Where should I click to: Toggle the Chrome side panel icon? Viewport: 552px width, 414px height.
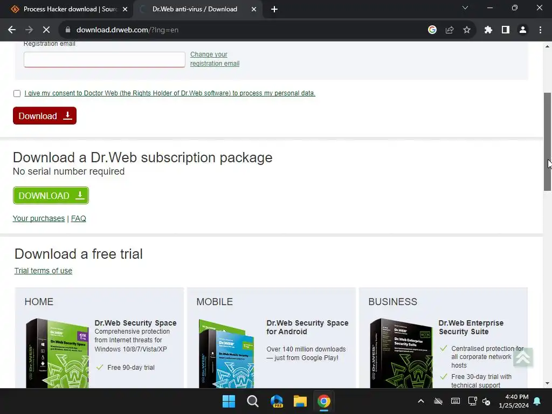coord(506,30)
